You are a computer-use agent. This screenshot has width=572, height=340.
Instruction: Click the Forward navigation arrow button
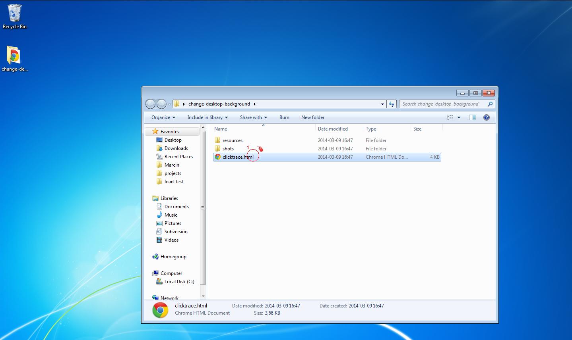point(161,104)
